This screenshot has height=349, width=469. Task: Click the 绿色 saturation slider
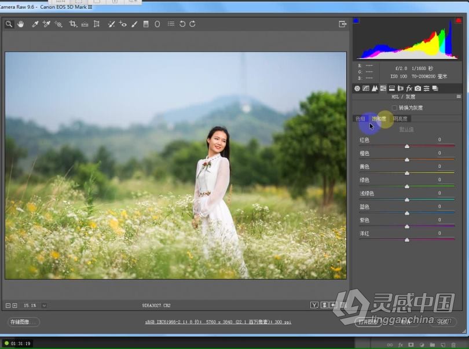(x=407, y=186)
